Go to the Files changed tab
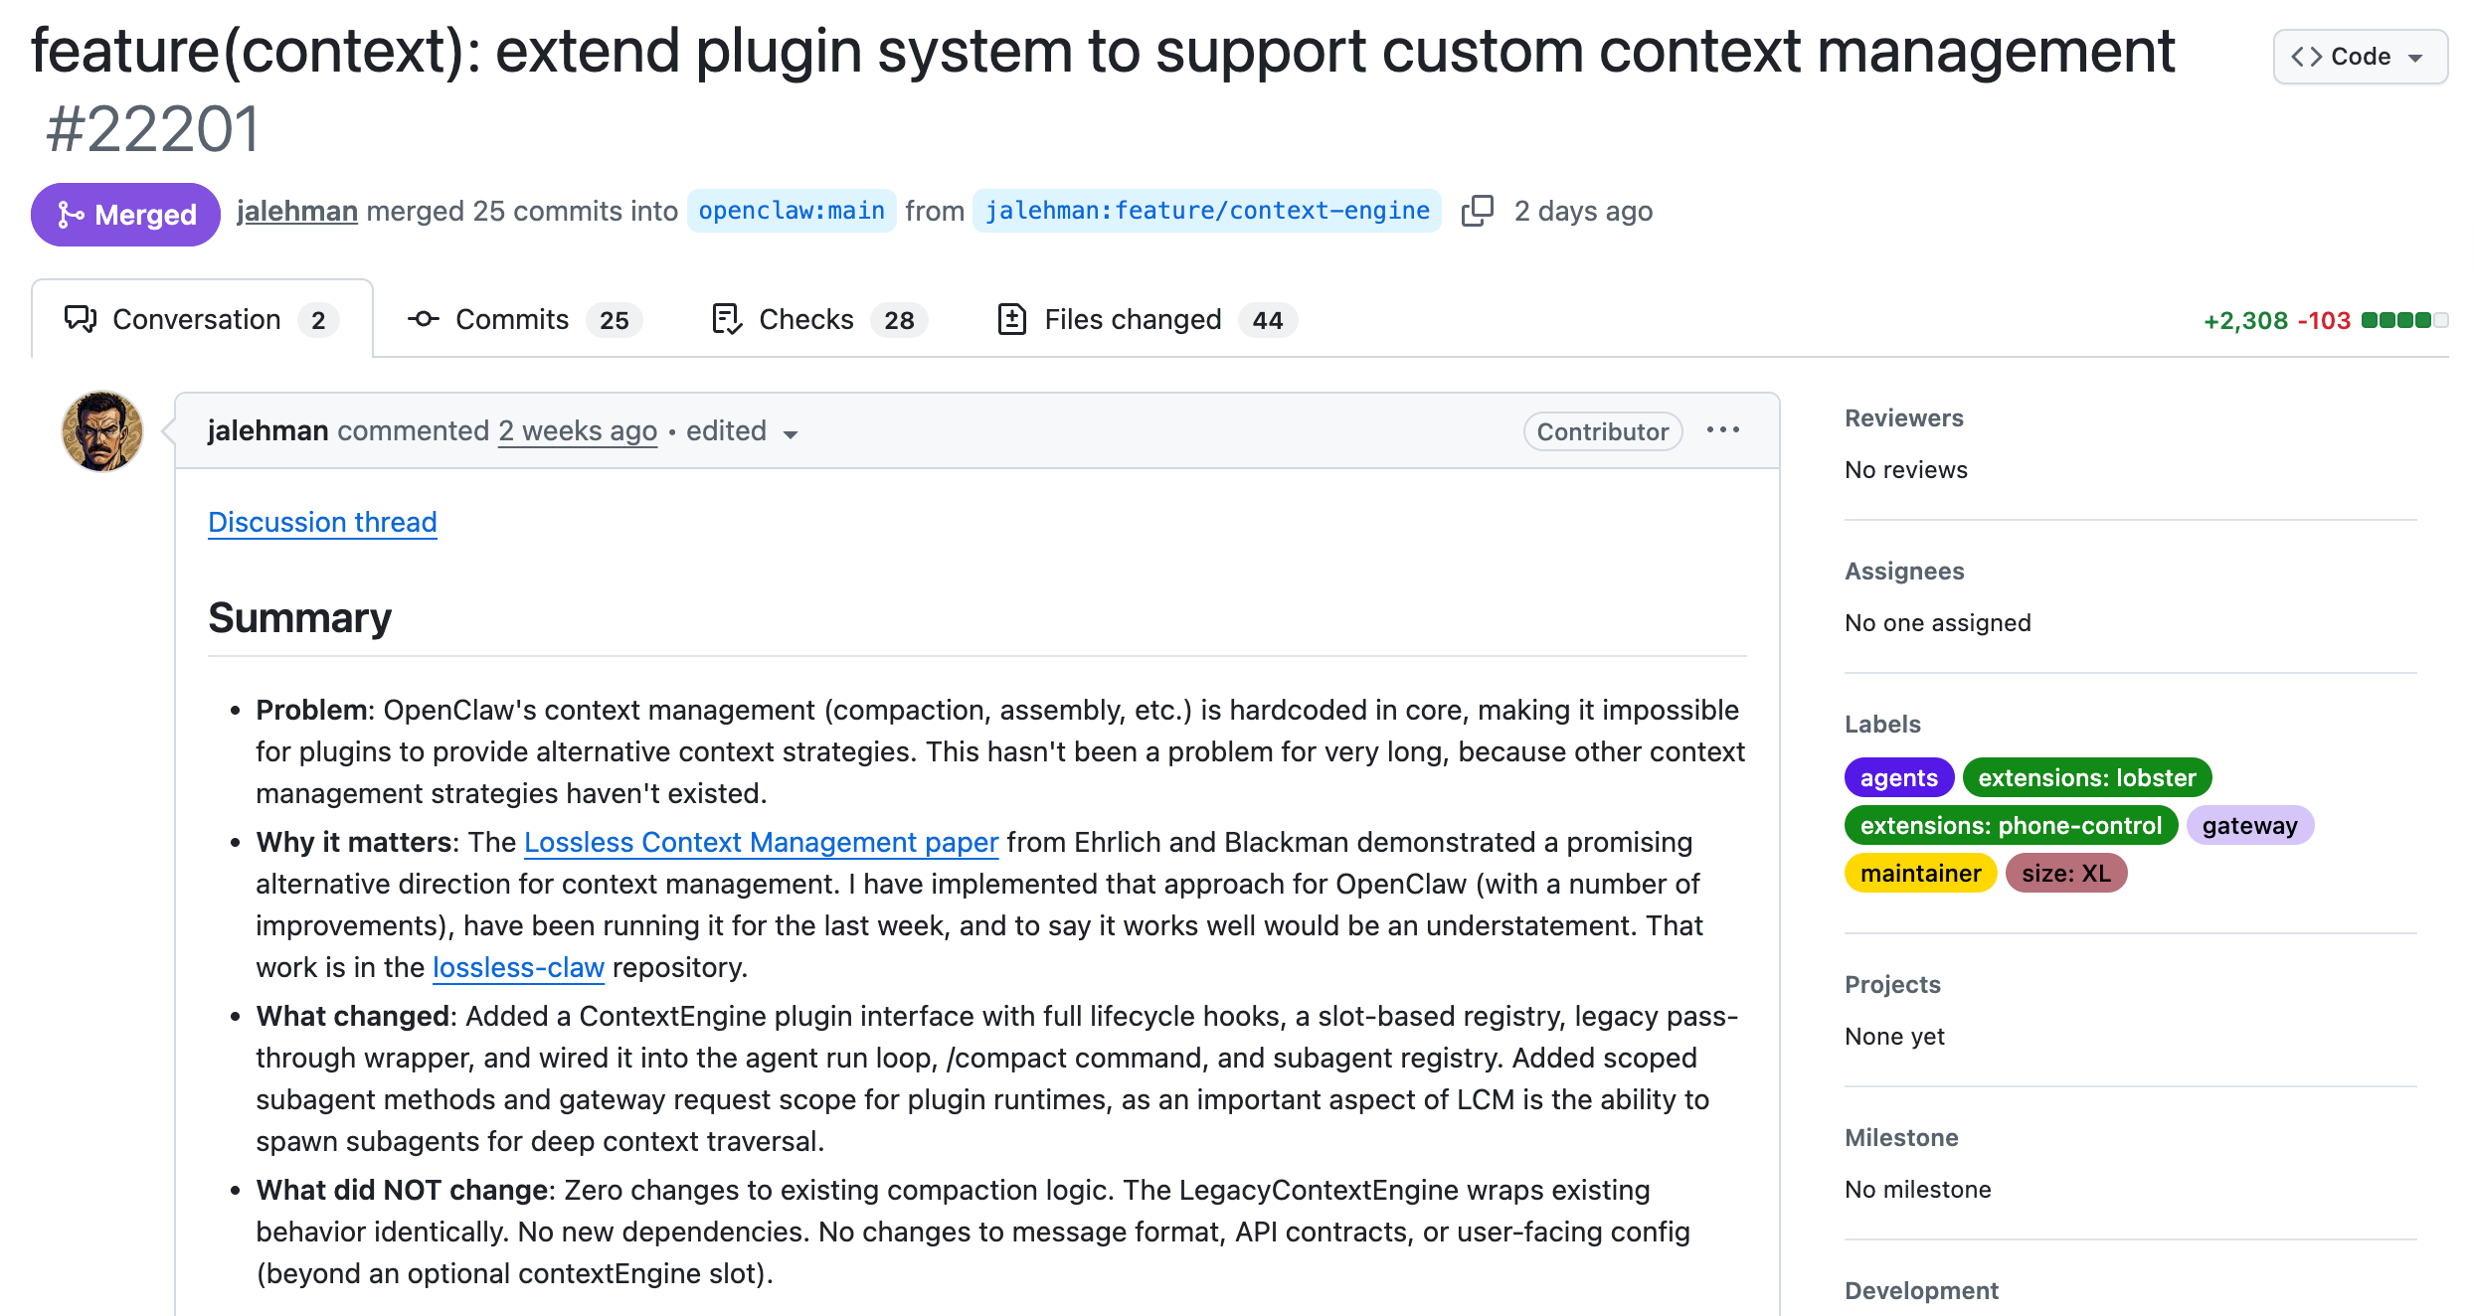Image resolution: width=2474 pixels, height=1316 pixels. click(x=1146, y=320)
